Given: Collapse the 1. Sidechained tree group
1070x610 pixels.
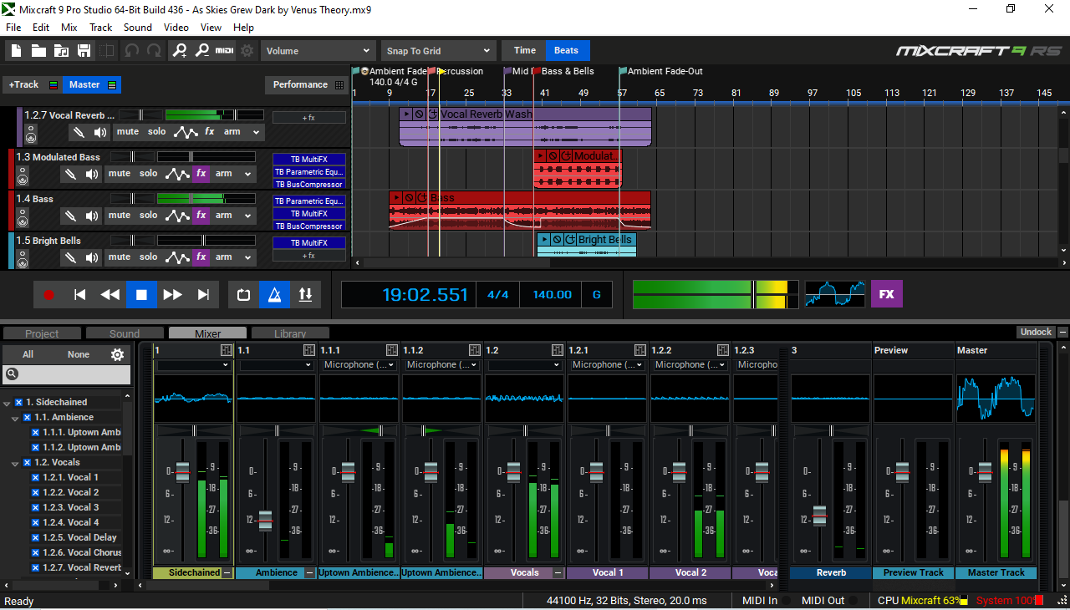Looking at the screenshot, I should 8,403.
